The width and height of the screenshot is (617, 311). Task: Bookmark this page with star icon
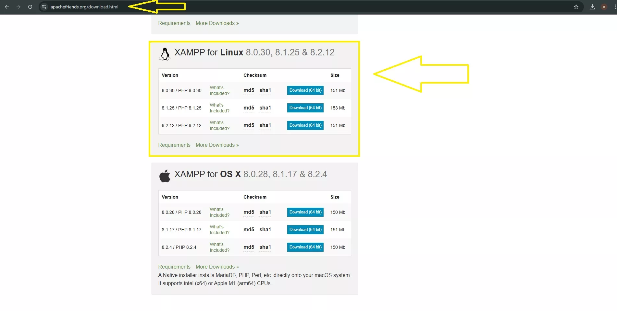576,7
